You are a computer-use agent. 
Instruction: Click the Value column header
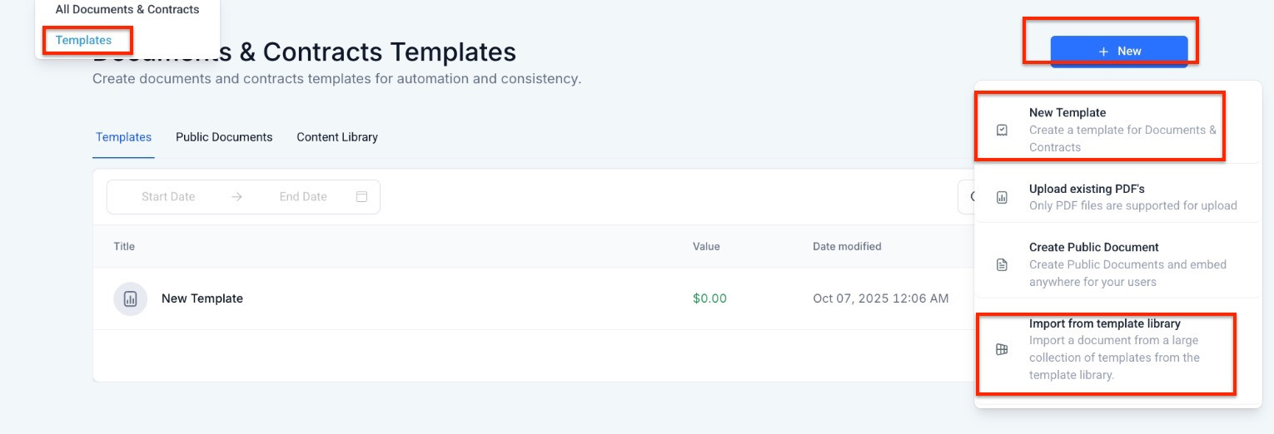pos(706,246)
